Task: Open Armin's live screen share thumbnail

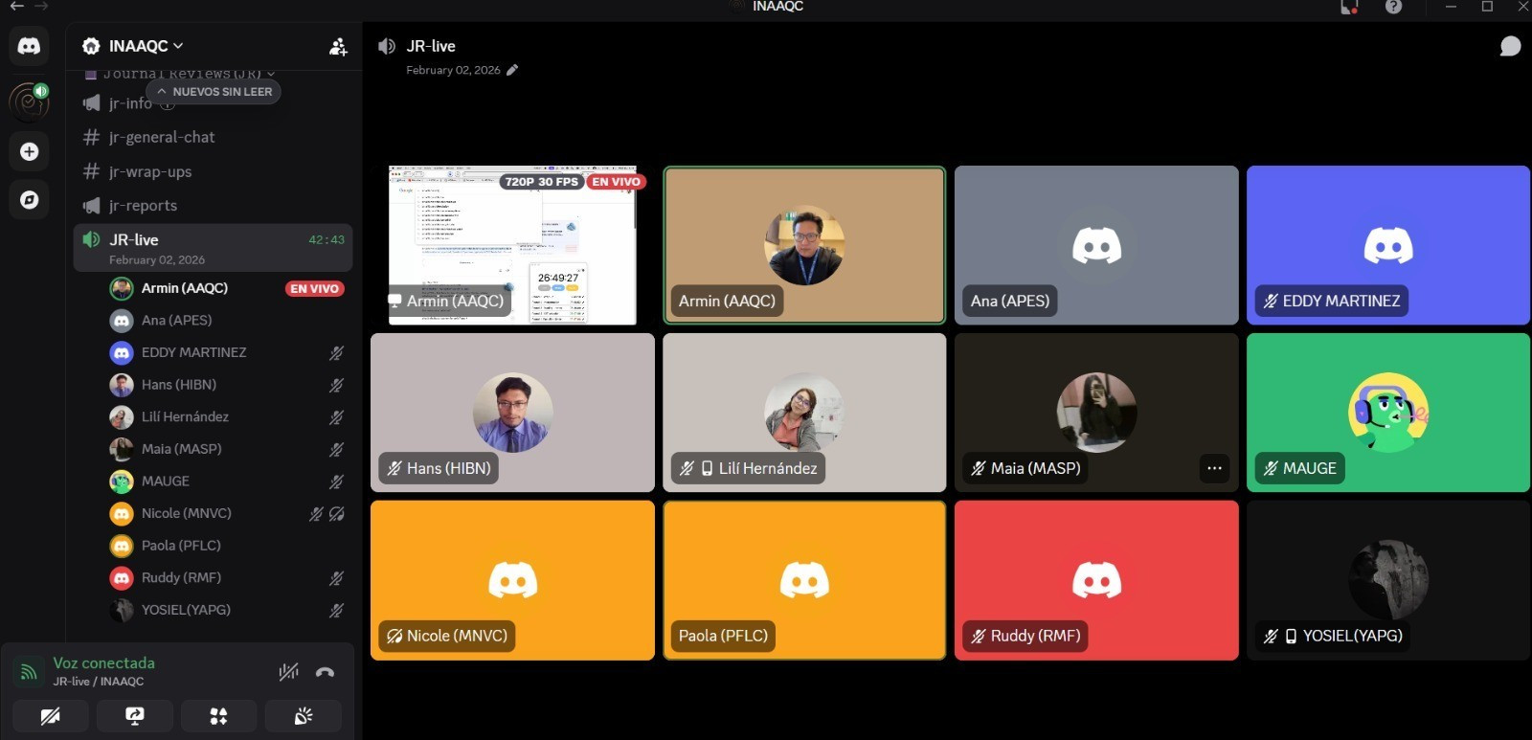Action: coord(512,245)
